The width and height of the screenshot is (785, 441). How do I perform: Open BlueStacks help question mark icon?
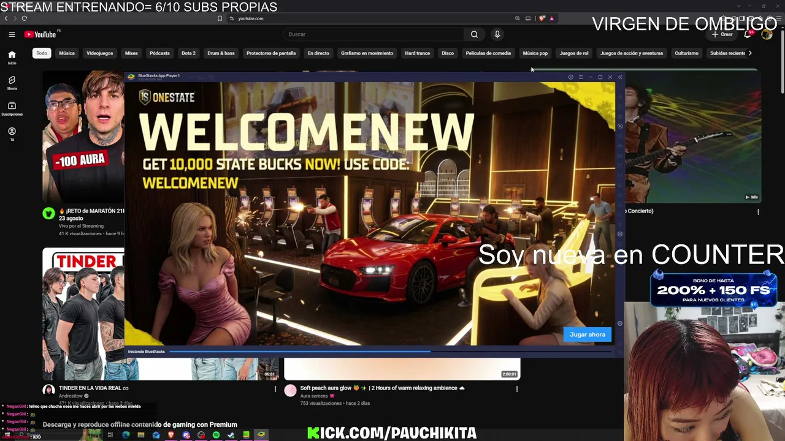(x=570, y=77)
